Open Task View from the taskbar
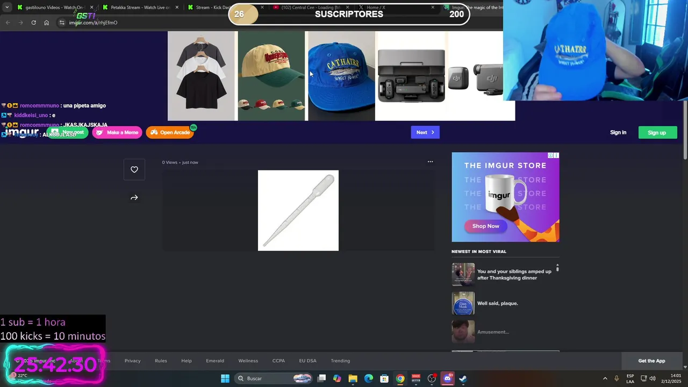Screen dimensions: 688x387 pyautogui.click(x=321, y=378)
